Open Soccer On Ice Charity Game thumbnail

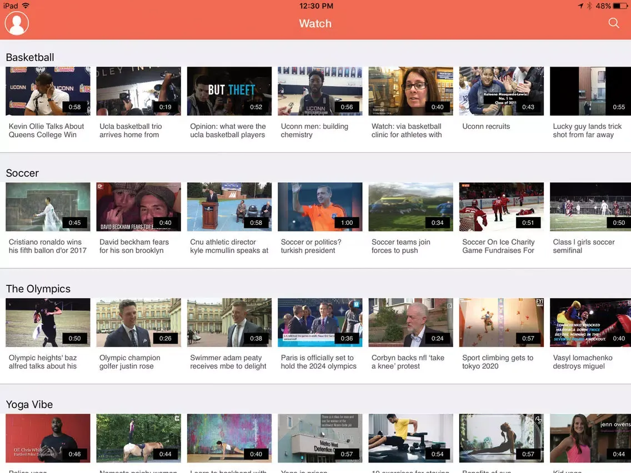point(502,207)
